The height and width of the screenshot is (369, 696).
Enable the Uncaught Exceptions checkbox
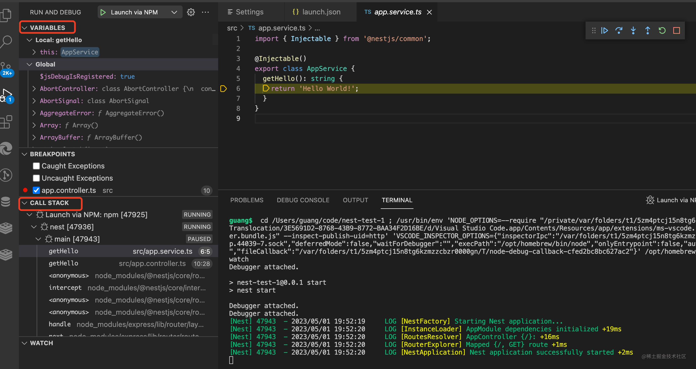click(x=36, y=178)
